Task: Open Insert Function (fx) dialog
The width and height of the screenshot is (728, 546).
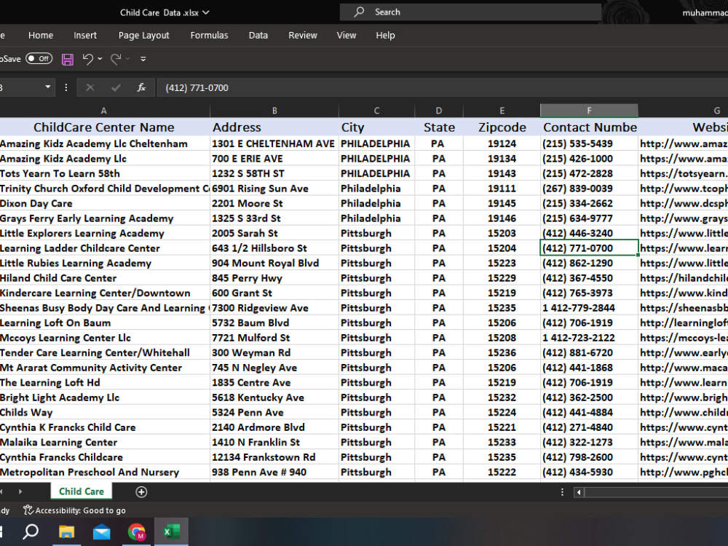Action: point(141,88)
